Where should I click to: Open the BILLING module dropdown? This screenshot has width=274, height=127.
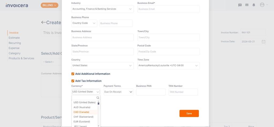tap(50, 5)
